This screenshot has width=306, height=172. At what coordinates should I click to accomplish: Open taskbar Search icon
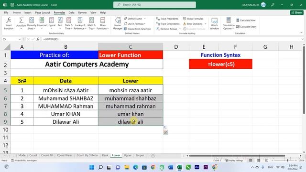tap(100, 167)
